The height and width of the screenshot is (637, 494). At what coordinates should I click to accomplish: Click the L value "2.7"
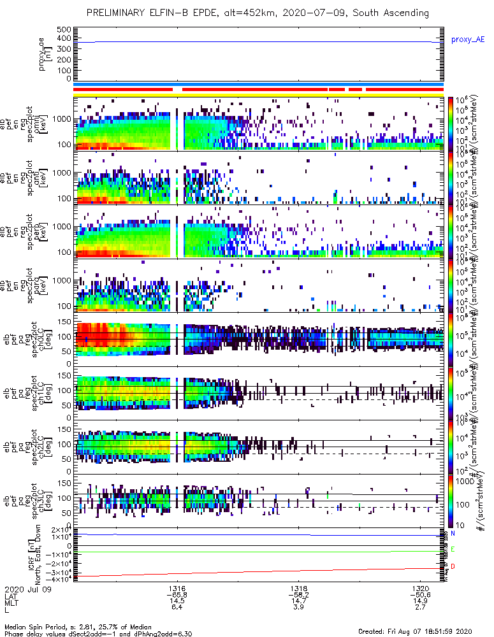421,607
